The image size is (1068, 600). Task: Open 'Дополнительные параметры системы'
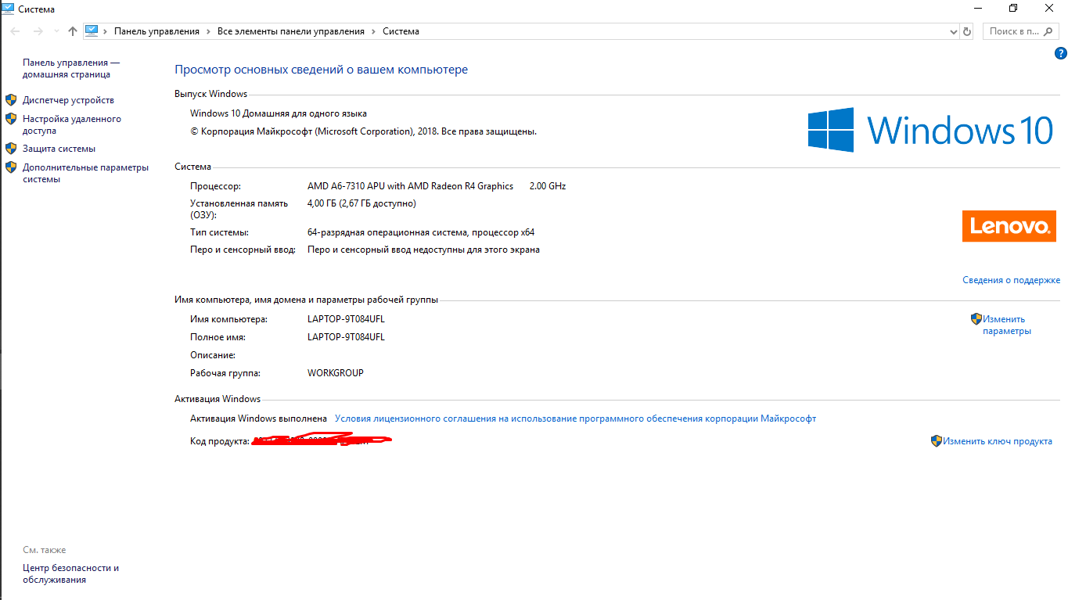click(85, 173)
